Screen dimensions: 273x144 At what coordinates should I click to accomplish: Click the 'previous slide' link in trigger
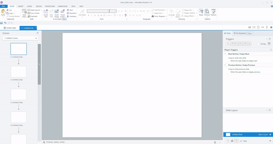(x=244, y=69)
